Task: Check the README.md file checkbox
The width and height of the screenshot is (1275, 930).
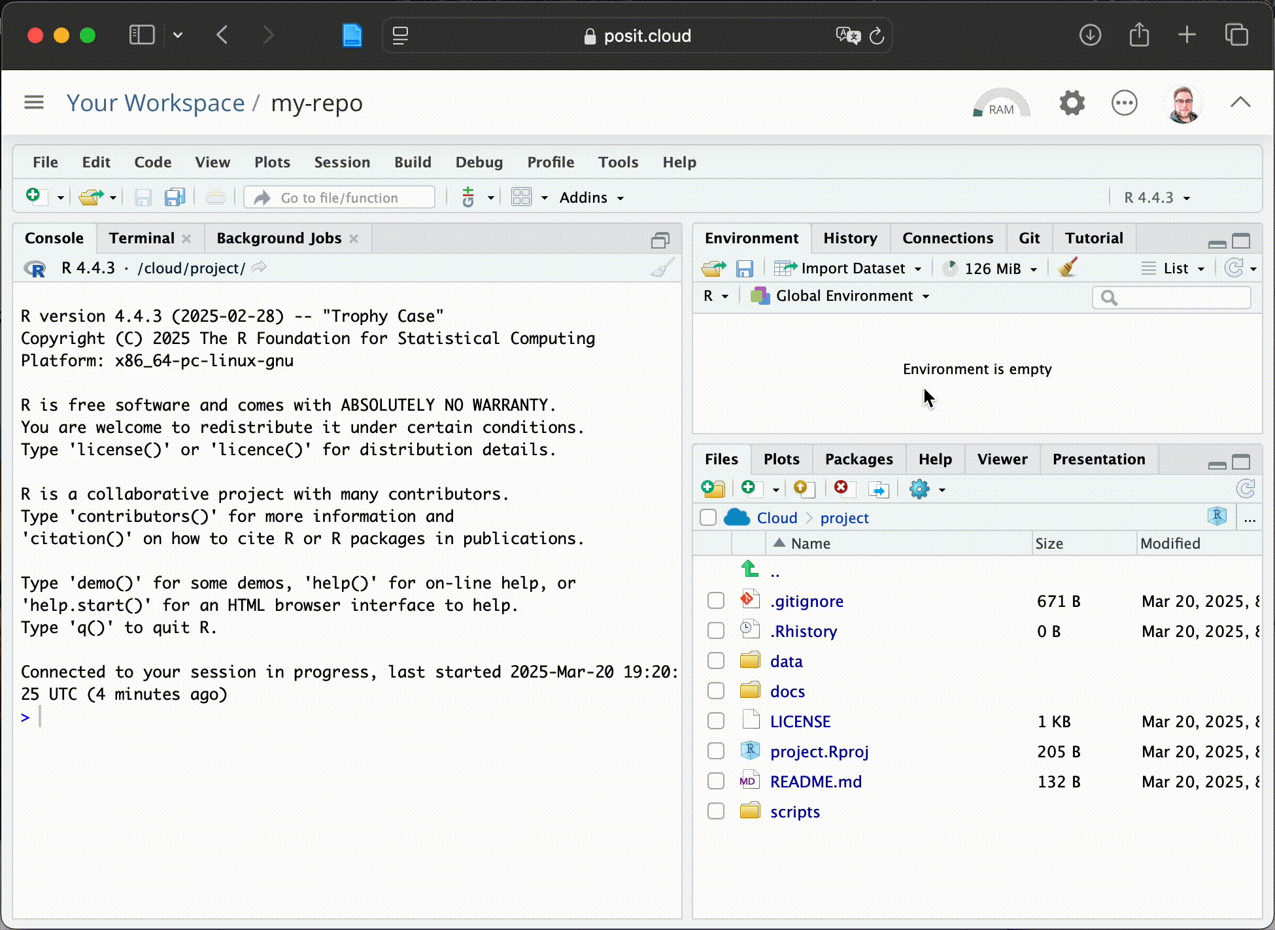Action: pos(716,781)
